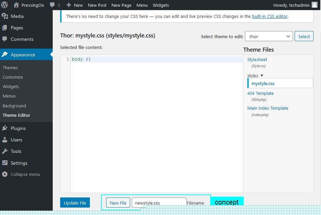
Task: Open the comments bubble icon in admin bar
Action: [52, 5]
